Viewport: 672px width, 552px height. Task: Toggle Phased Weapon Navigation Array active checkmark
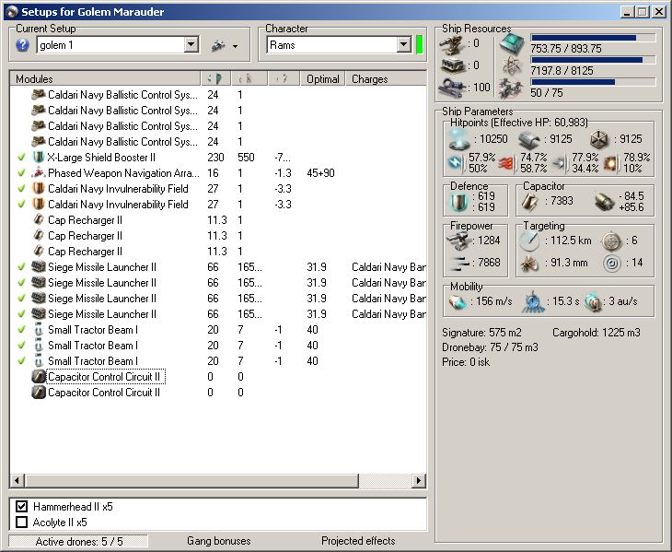point(21,173)
